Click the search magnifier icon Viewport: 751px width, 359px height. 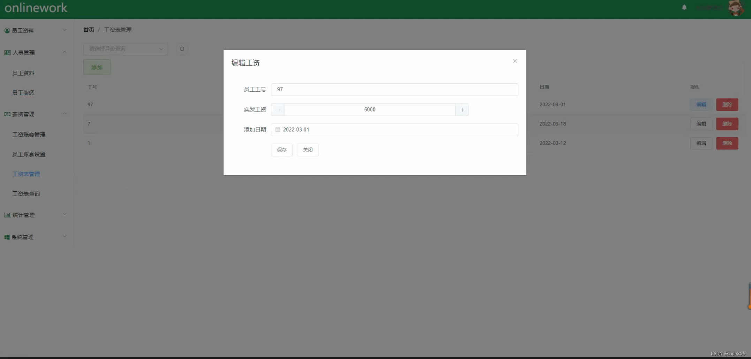[182, 49]
